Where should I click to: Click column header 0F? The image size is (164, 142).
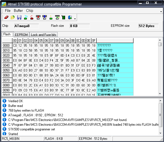(x=94, y=41)
